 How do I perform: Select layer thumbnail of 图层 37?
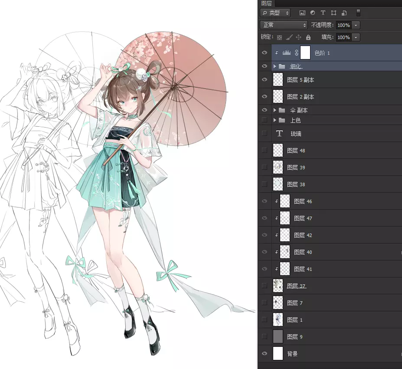[x=278, y=286]
